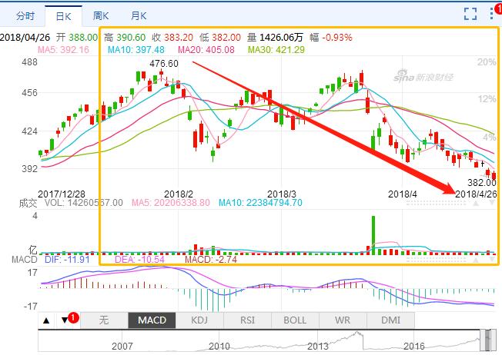
Task: Click the 幅 -0.93% change value
Action: [331, 38]
